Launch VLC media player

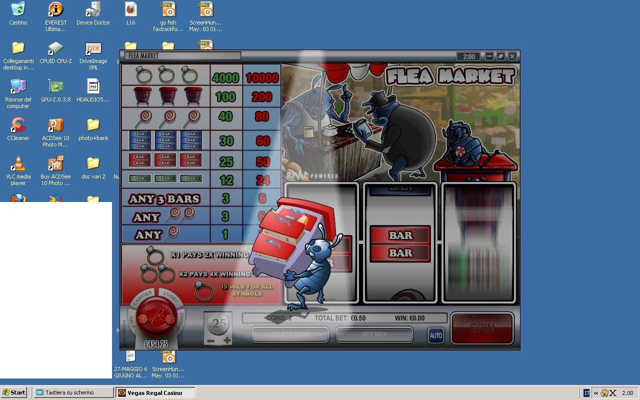pyautogui.click(x=18, y=171)
